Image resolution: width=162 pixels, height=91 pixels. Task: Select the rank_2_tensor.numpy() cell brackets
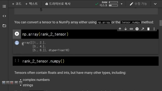17,60
